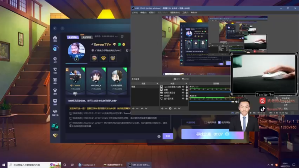Open the Scene Collection menu in OBS
The image size is (299, 168).
pos(175,13)
